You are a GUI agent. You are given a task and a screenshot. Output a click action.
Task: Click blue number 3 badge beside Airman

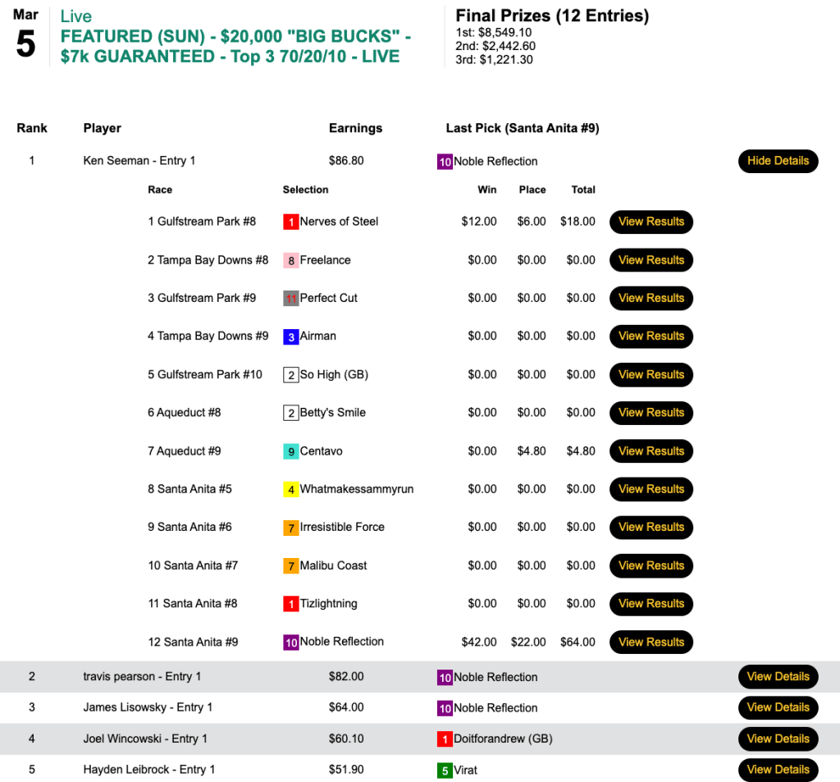[x=290, y=336]
